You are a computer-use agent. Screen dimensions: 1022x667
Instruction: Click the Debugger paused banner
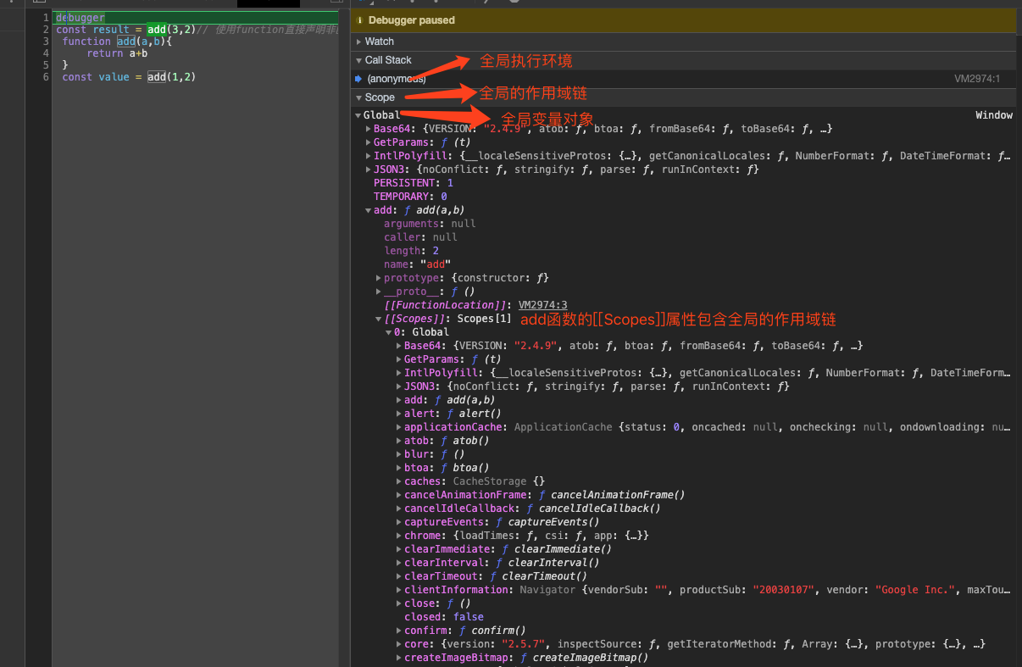point(683,20)
